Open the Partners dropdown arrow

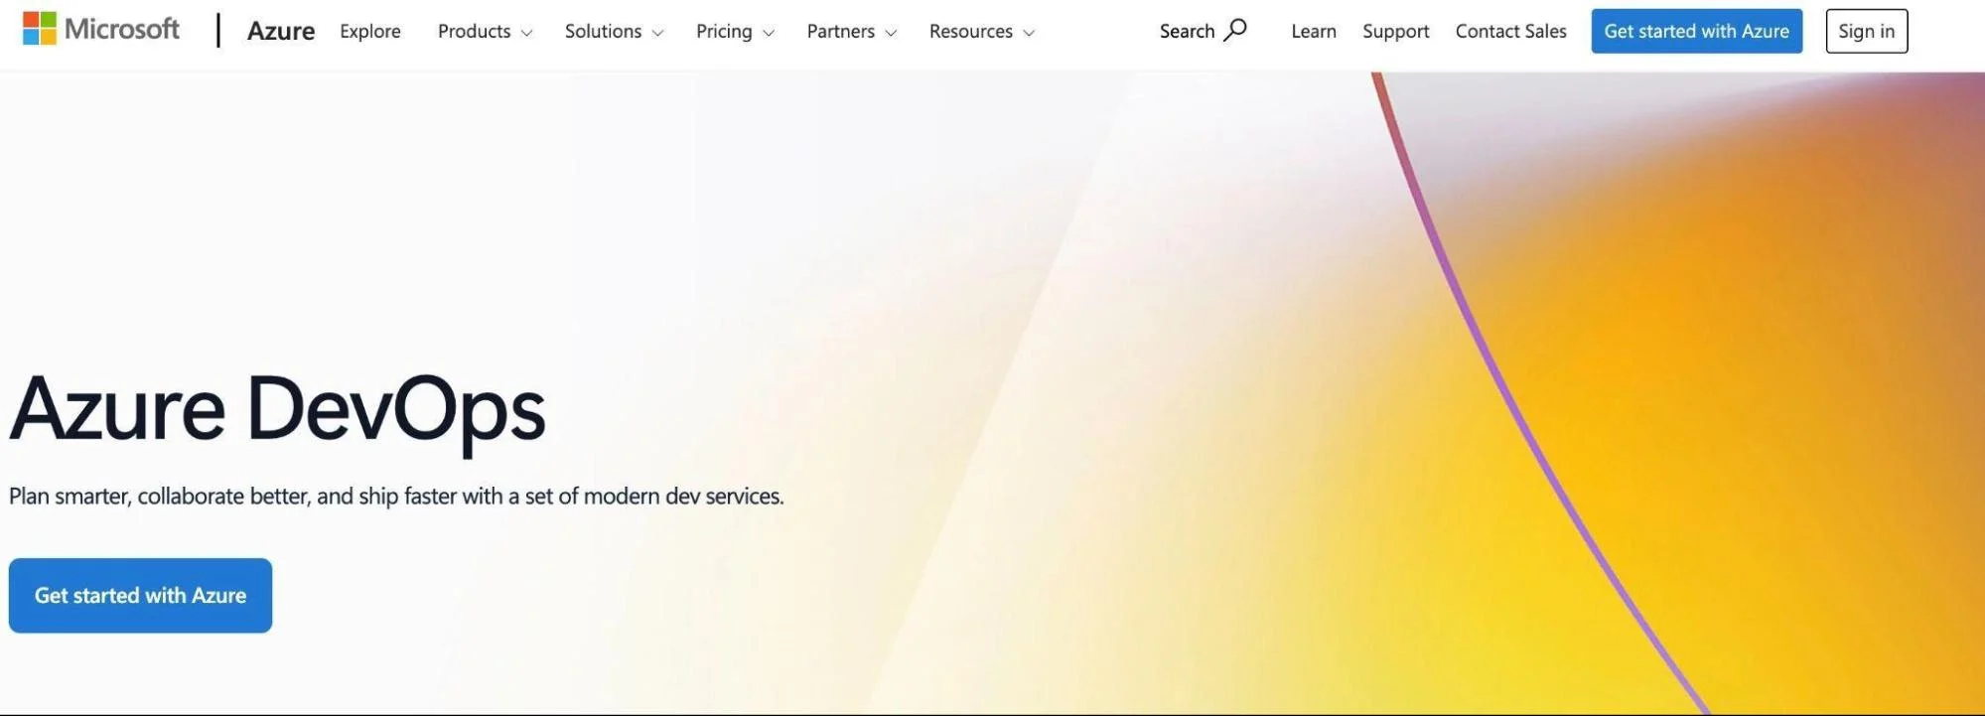(891, 33)
